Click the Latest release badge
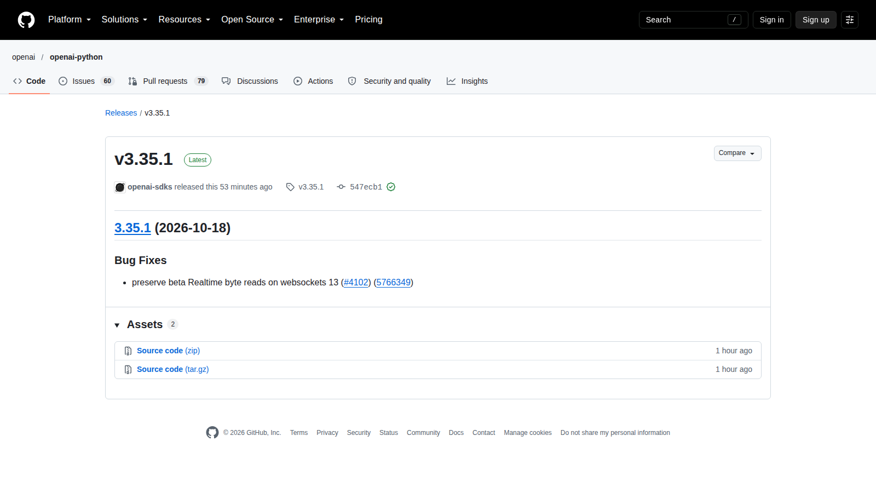The height and width of the screenshot is (493, 876). click(198, 160)
